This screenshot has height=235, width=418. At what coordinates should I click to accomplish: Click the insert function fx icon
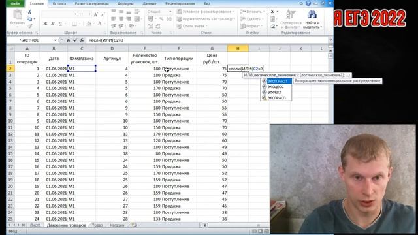(82, 40)
